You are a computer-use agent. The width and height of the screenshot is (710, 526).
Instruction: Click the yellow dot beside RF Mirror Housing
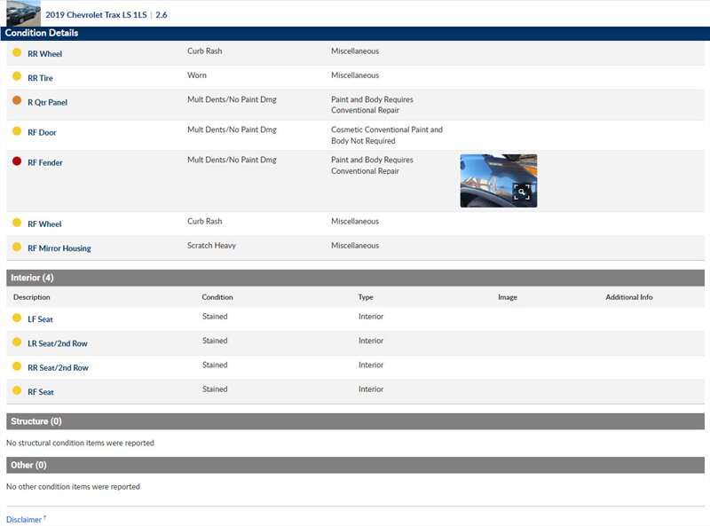pyautogui.click(x=17, y=247)
